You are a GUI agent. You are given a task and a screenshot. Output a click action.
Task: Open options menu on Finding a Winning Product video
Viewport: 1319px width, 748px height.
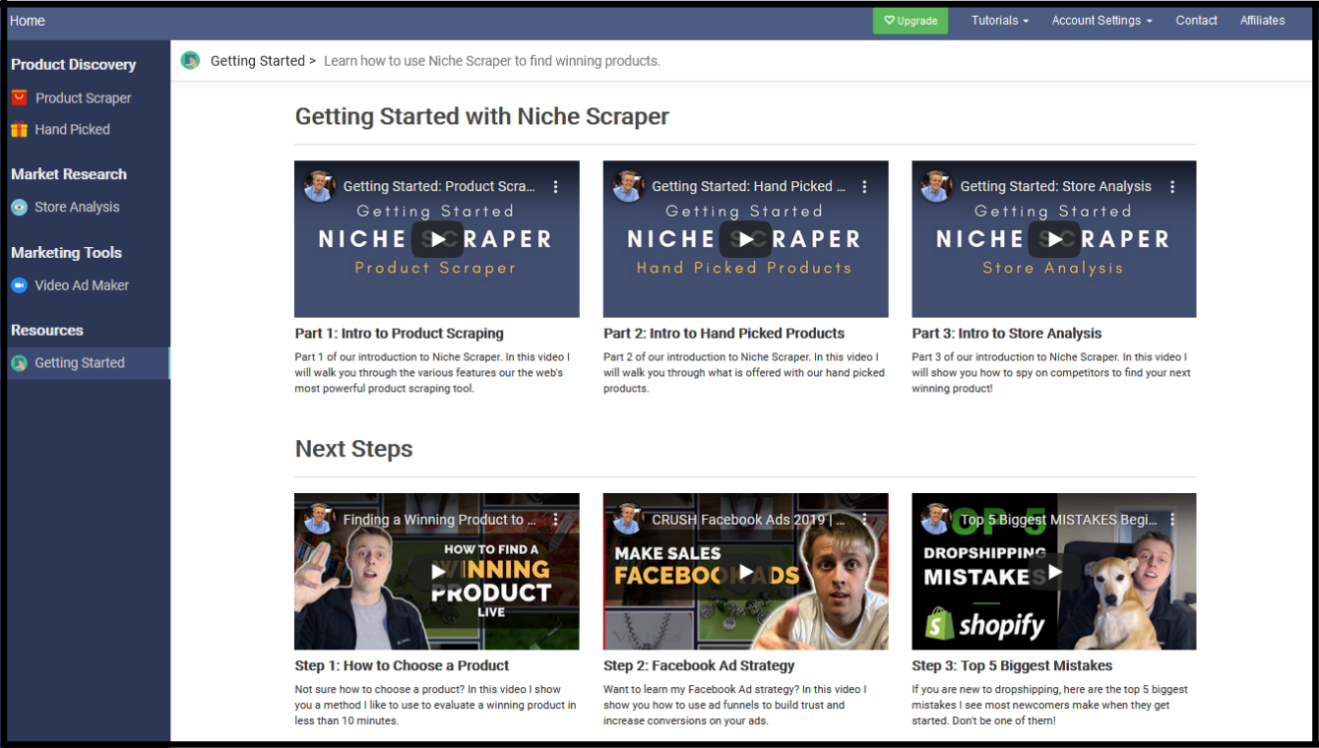point(556,519)
